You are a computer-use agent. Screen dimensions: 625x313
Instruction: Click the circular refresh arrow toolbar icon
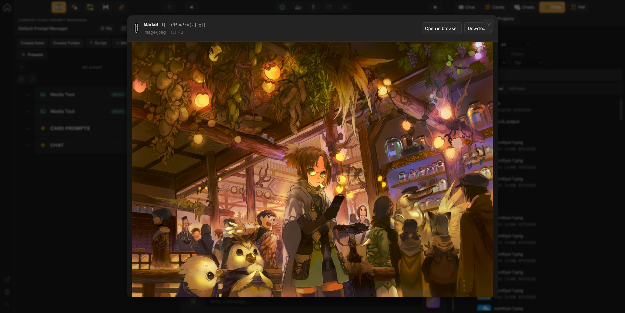[329, 7]
